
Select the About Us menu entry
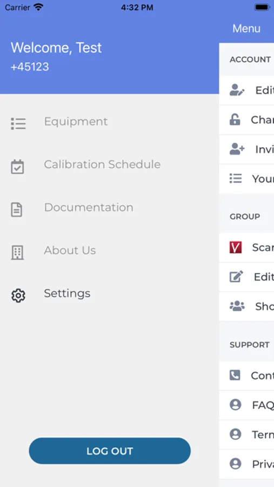(x=70, y=250)
